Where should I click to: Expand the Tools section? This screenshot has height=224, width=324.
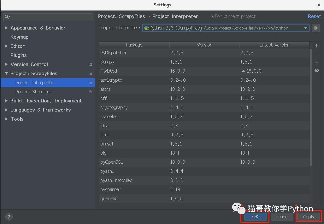click(x=6, y=119)
